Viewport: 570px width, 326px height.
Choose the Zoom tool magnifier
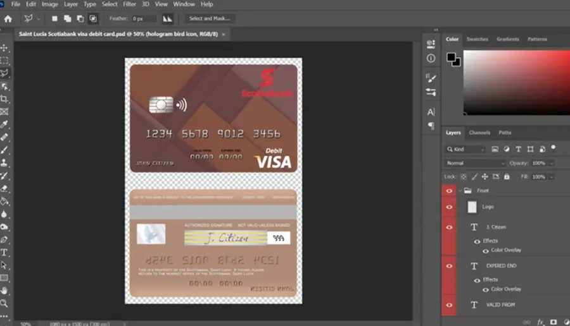click(x=4, y=303)
